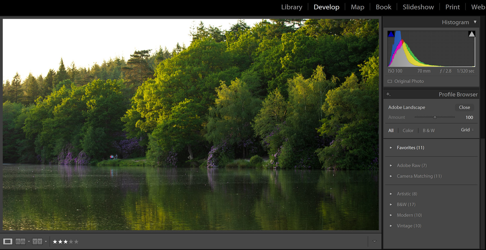The width and height of the screenshot is (486, 250).
Task: Set rating to four stars
Action: [x=71, y=242]
